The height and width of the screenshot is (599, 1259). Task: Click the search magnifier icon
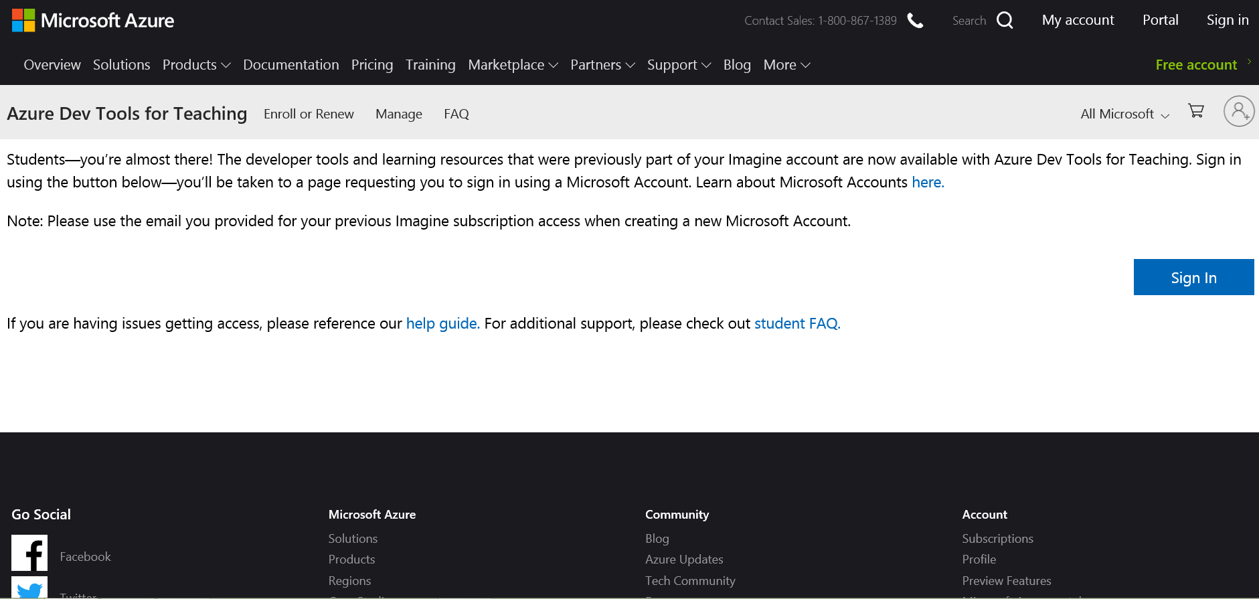click(1004, 21)
